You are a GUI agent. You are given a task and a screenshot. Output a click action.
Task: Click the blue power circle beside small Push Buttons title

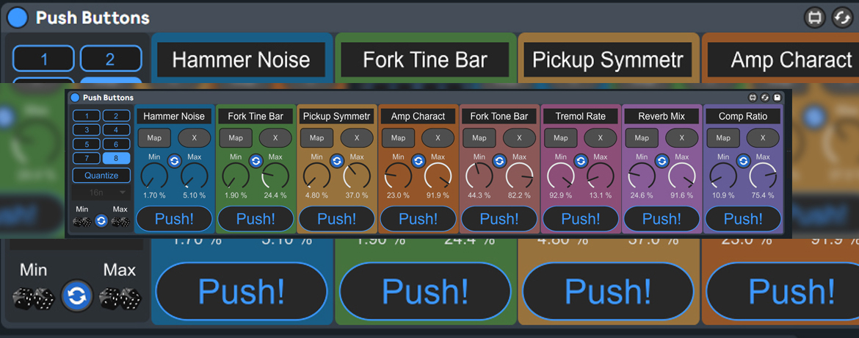[x=75, y=97]
